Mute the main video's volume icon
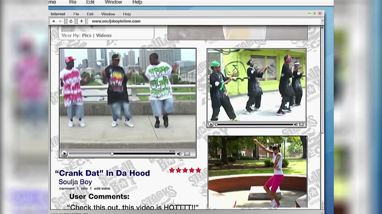Viewport: 382px width, 214px height. 179,154
